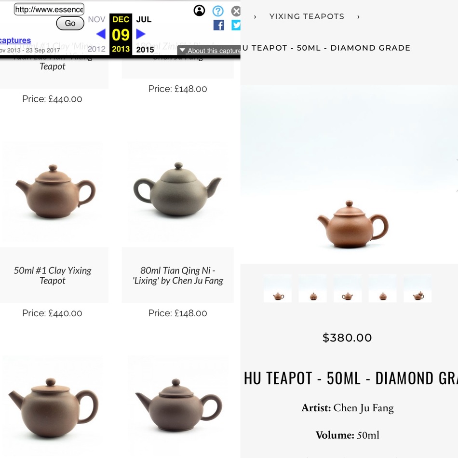458x458 pixels.
Task: Go to previous capture with left arrow
Action: point(101,34)
